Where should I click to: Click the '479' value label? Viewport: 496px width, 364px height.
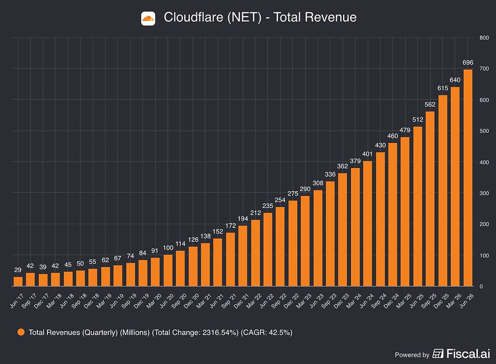click(405, 130)
